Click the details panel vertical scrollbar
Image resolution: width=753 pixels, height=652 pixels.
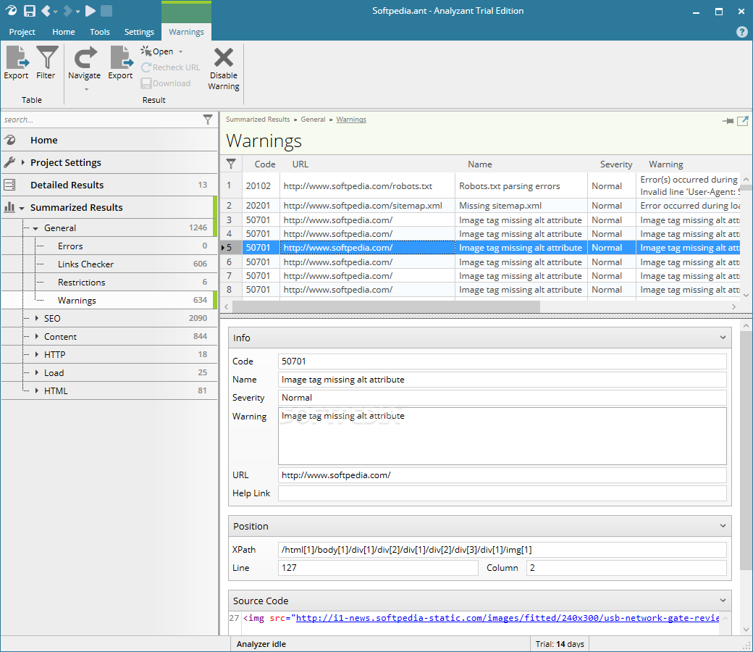746,451
